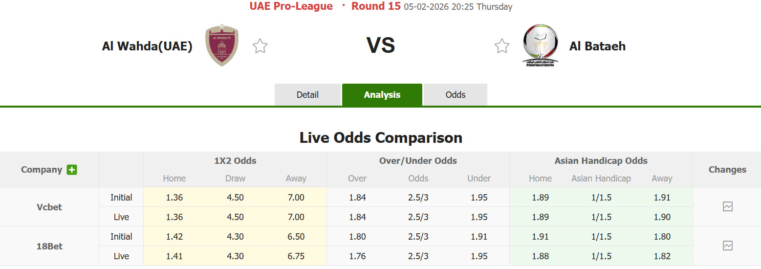Open Vcbet odds changes chart icon

point(727,206)
